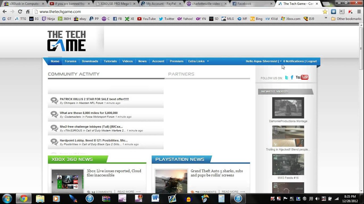Open the Xbox.com bookmark
364x204 pixels.
point(290,19)
